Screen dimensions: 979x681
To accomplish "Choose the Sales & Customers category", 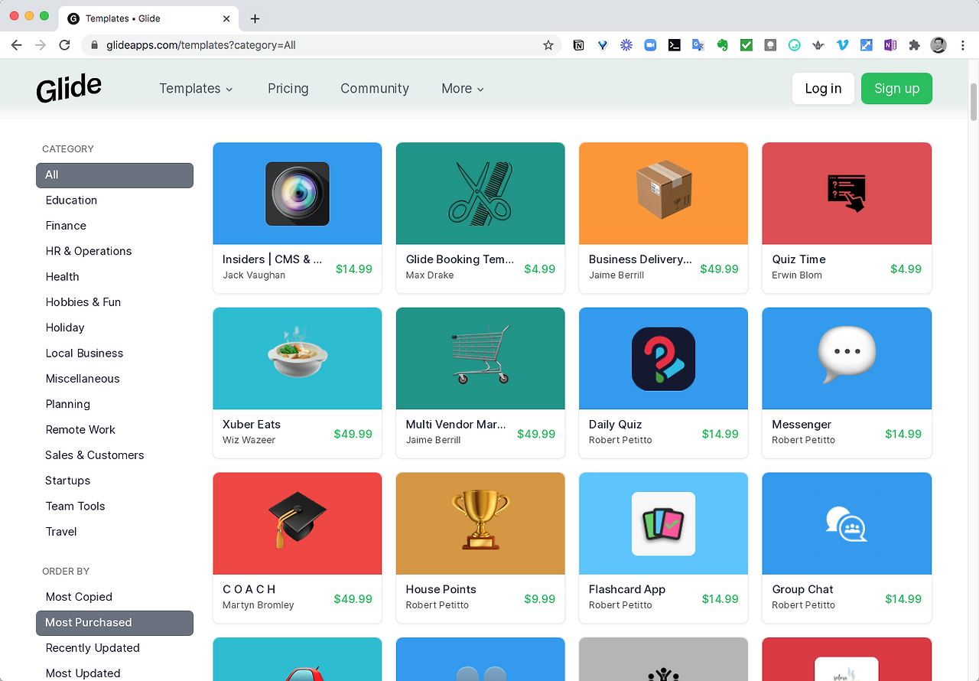I will click(95, 455).
